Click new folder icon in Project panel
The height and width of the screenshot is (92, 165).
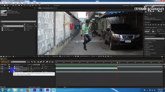point(4,56)
